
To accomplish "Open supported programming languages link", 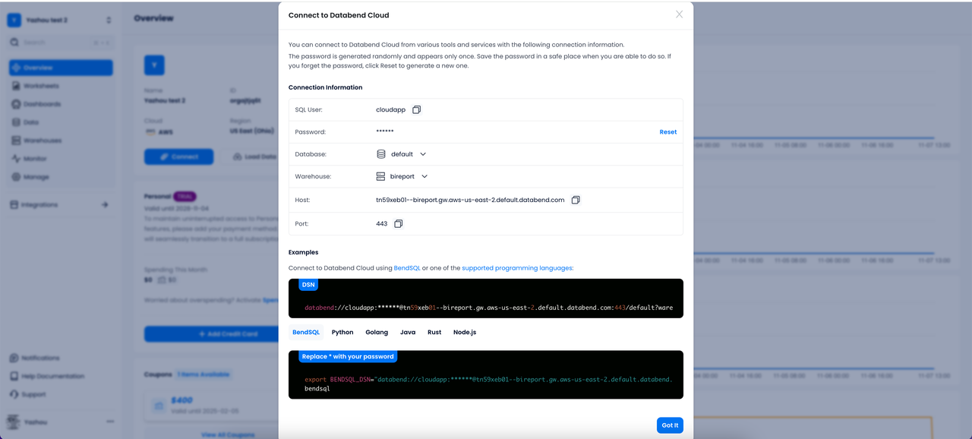I will tap(517, 268).
